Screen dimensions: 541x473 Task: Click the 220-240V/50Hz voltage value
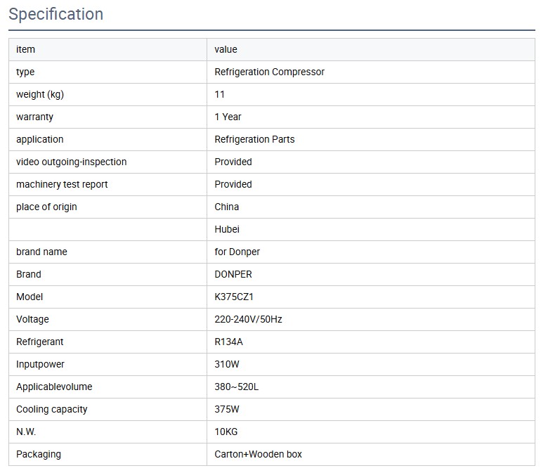(248, 319)
